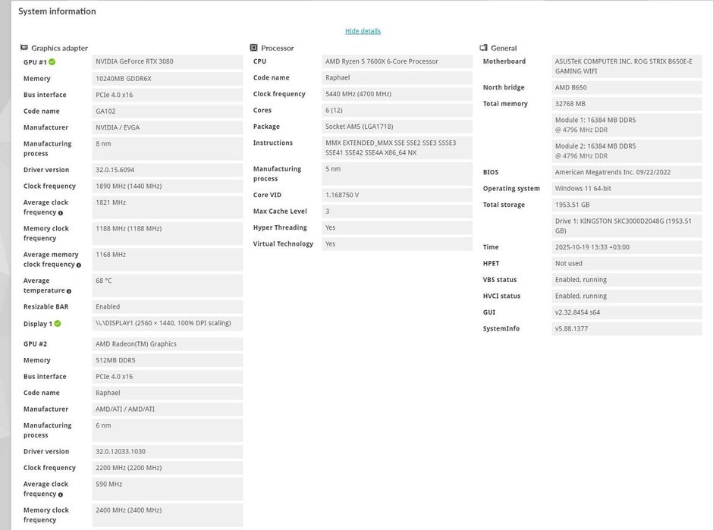Click the Graphics adapter monitor icon

(24, 47)
